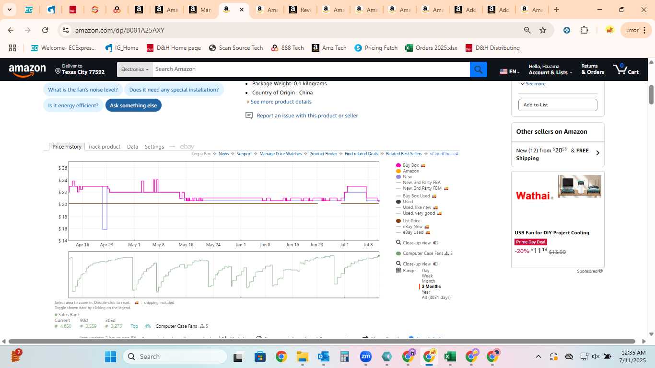The height and width of the screenshot is (368, 655).
Task: Open Manage Price Watches link
Action: [281, 154]
